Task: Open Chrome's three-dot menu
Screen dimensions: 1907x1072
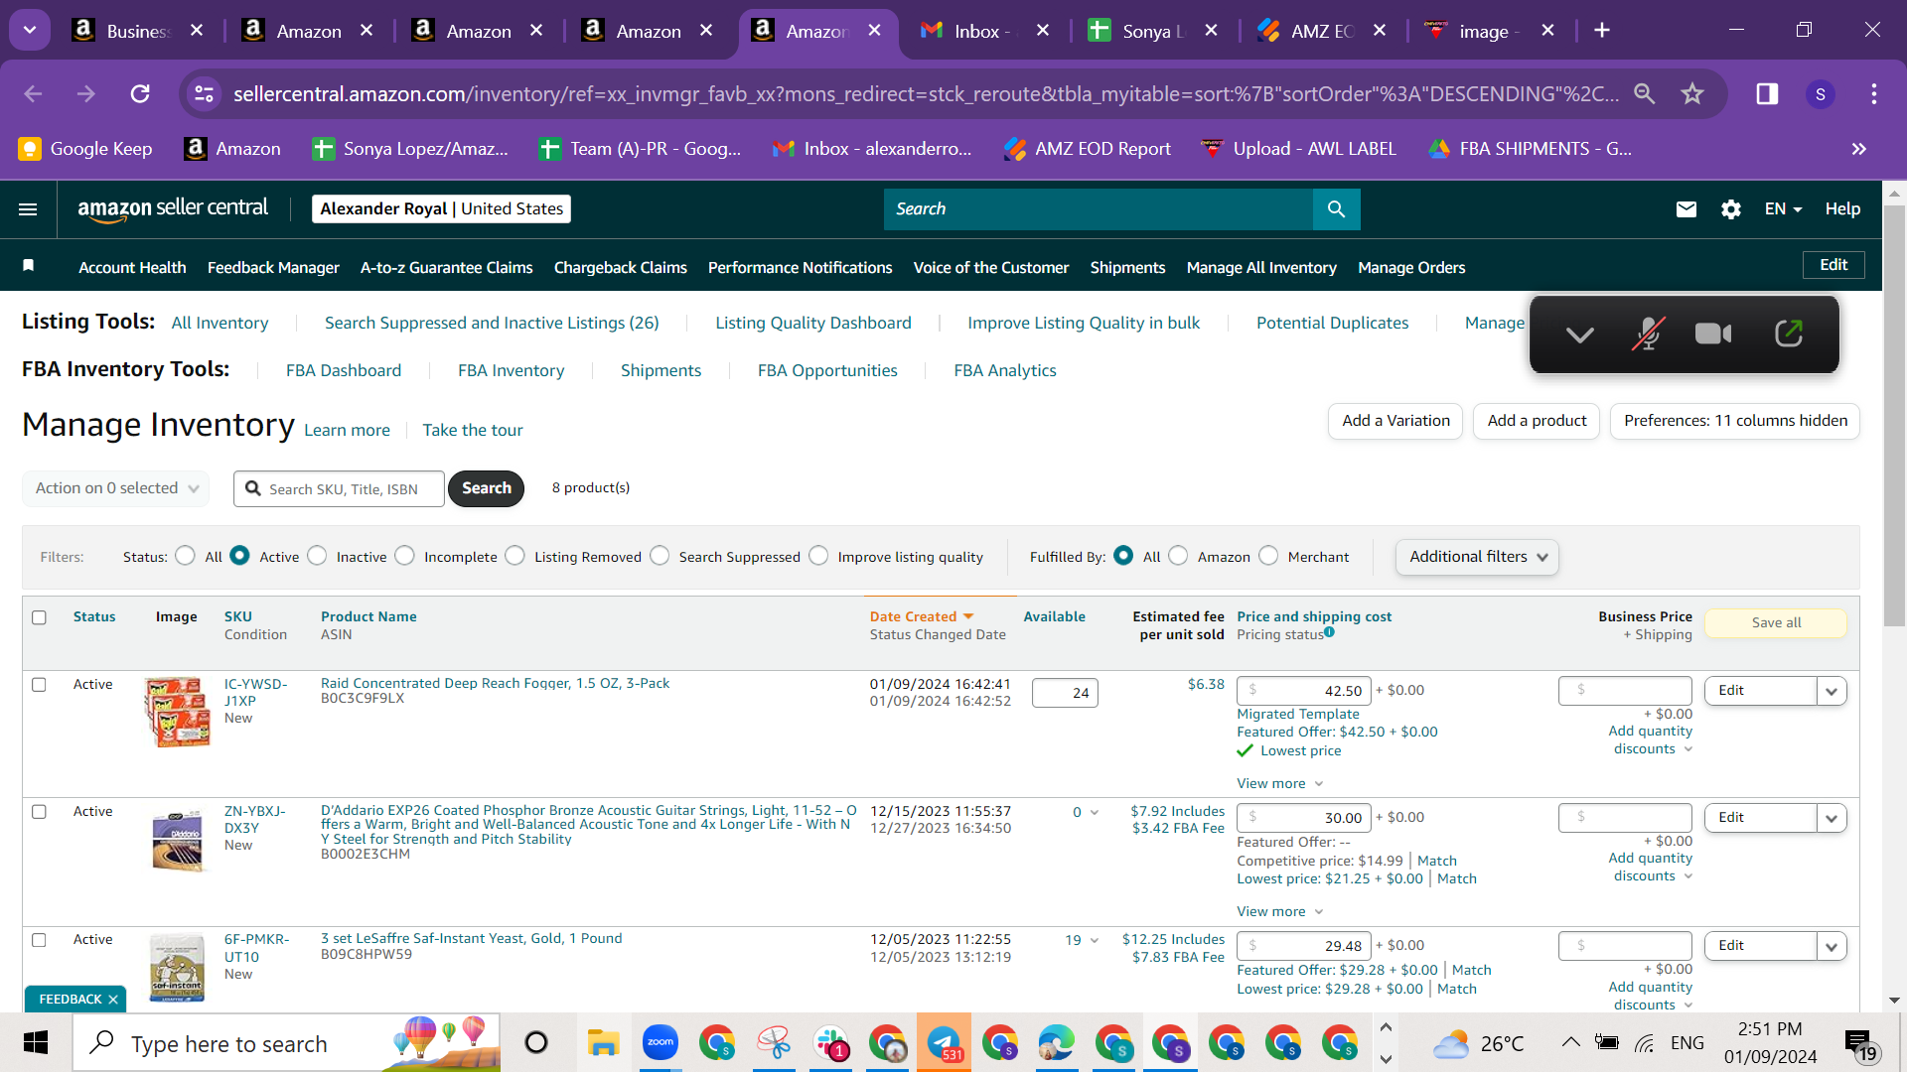Action: [1874, 93]
